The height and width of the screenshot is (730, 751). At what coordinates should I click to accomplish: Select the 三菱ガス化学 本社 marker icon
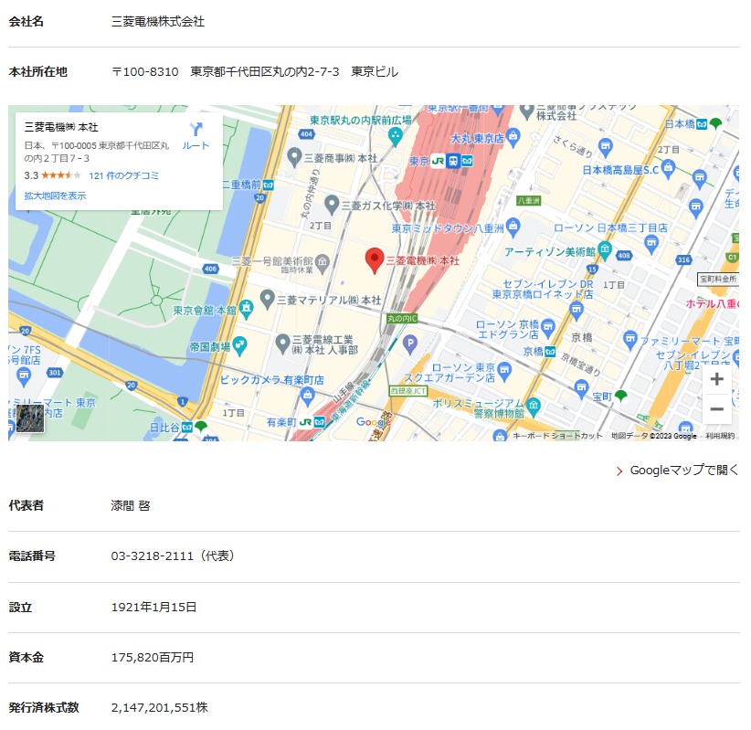click(332, 205)
